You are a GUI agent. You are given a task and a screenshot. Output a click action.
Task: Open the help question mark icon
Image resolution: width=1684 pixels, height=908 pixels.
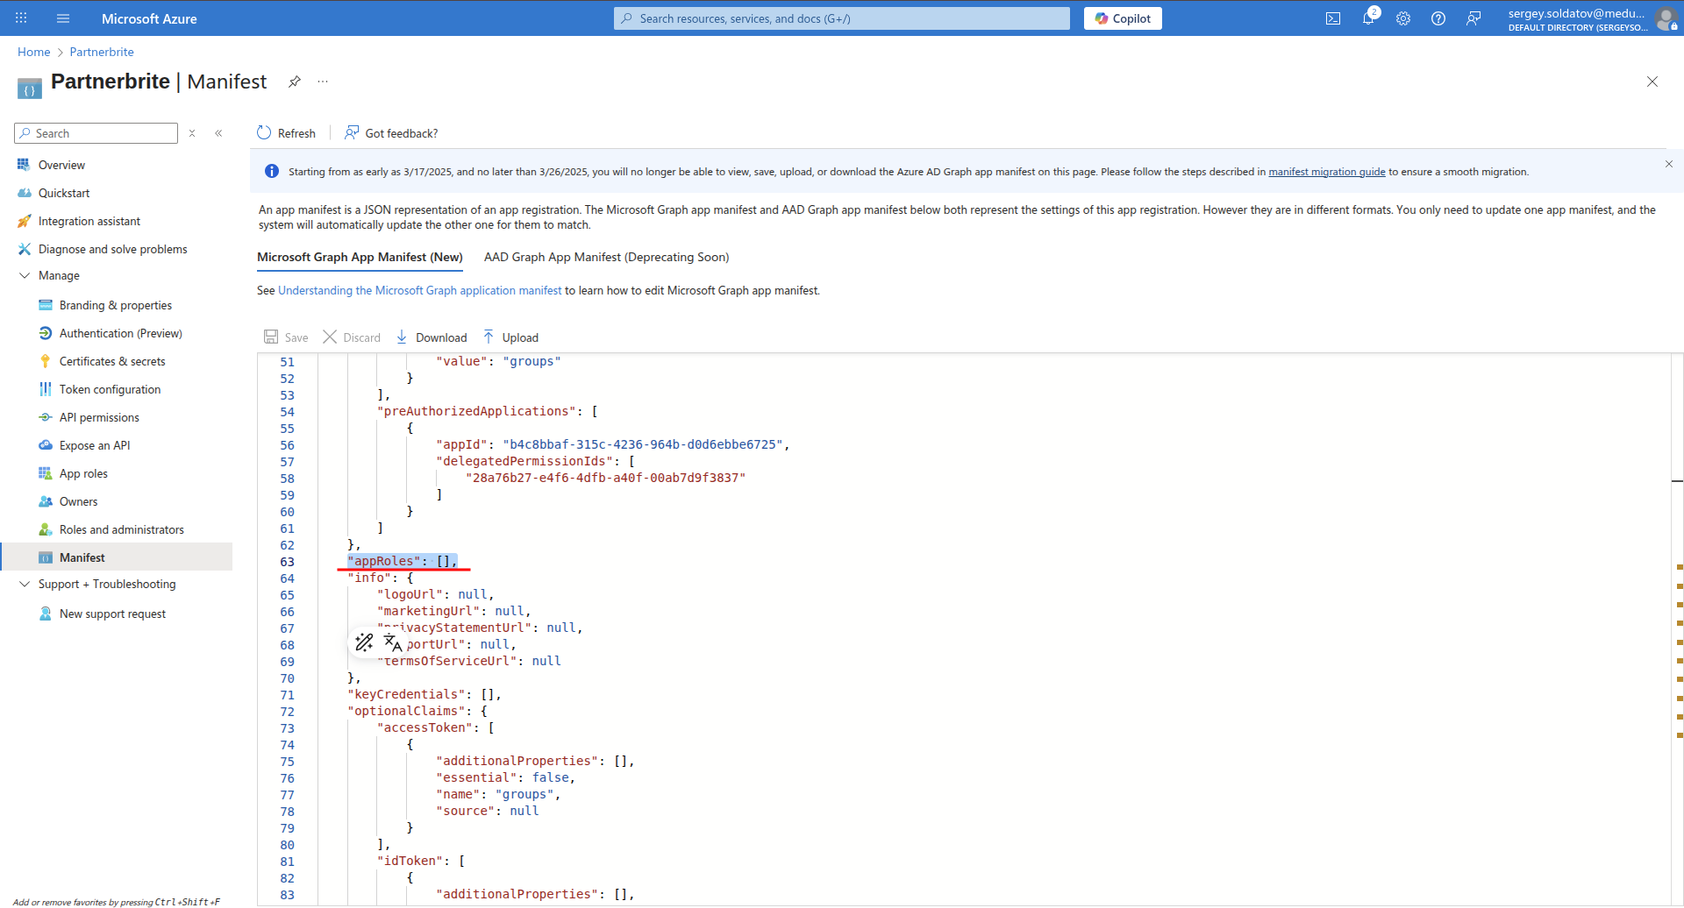pyautogui.click(x=1438, y=18)
